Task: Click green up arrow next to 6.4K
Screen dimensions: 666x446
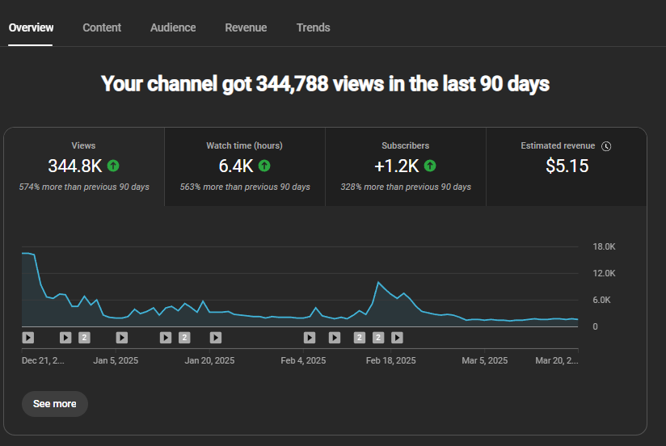Action: tap(264, 166)
